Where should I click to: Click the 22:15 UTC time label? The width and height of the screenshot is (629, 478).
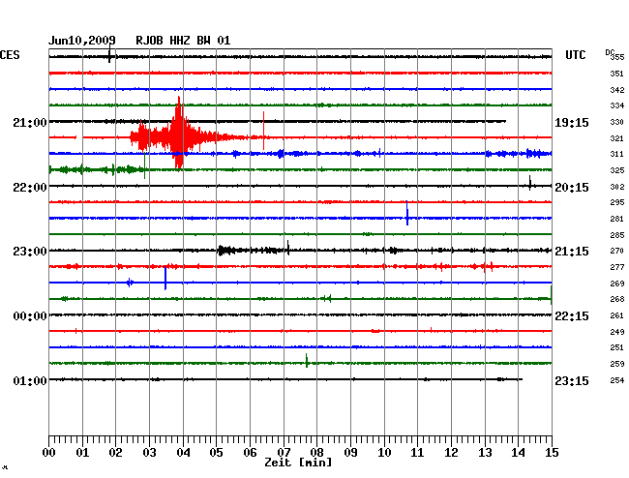click(572, 316)
